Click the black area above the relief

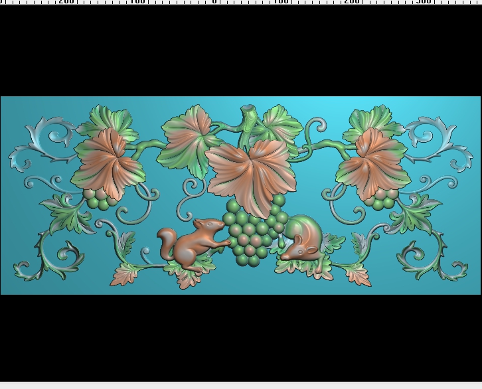(241, 50)
